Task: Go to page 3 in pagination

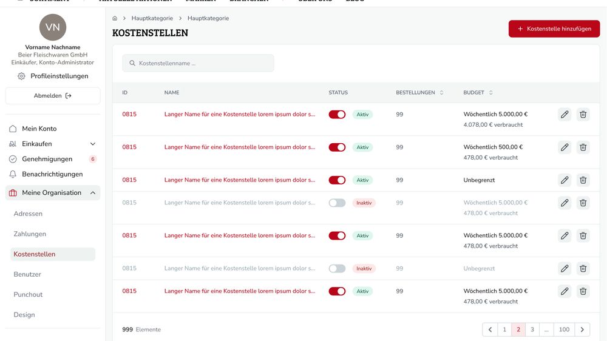Action: [x=532, y=329]
